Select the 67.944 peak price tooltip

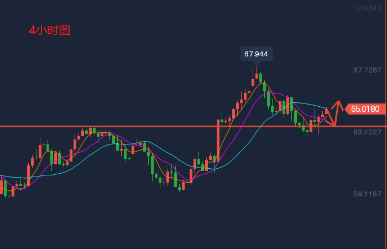point(257,54)
